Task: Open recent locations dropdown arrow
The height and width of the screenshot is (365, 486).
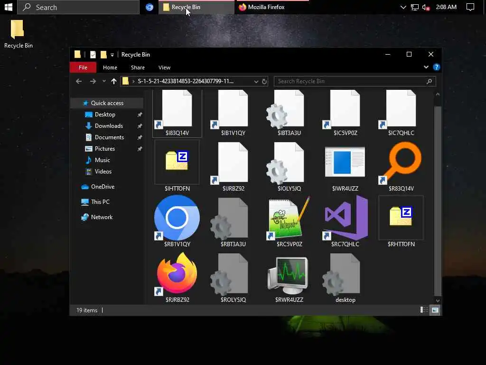Action: coord(104,81)
